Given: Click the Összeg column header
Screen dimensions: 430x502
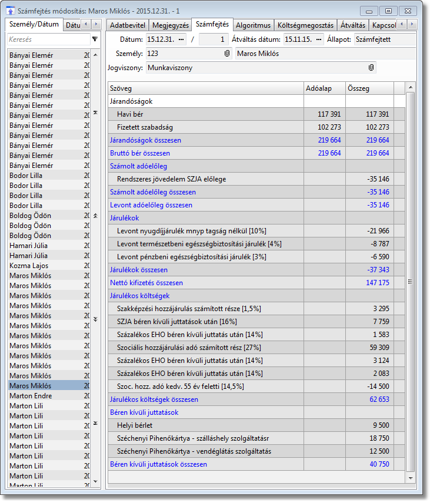Looking at the screenshot, I should click(368, 88).
